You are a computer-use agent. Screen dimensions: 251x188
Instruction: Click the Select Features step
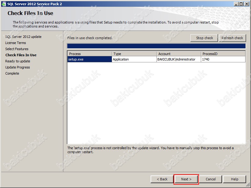[x=17, y=49]
